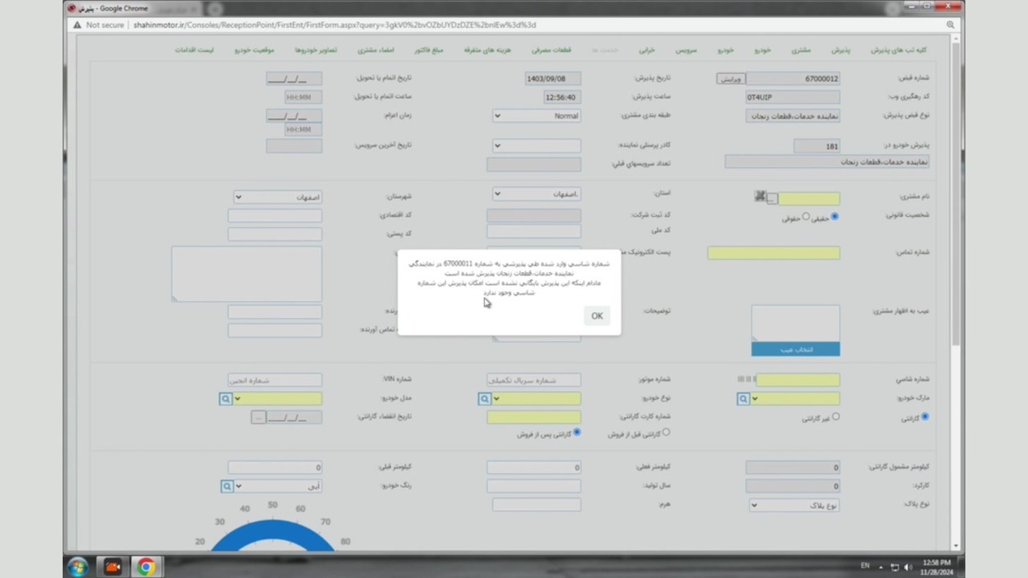Choose گارانتی پس از فروش option
The width and height of the screenshot is (1028, 578).
[x=577, y=433]
